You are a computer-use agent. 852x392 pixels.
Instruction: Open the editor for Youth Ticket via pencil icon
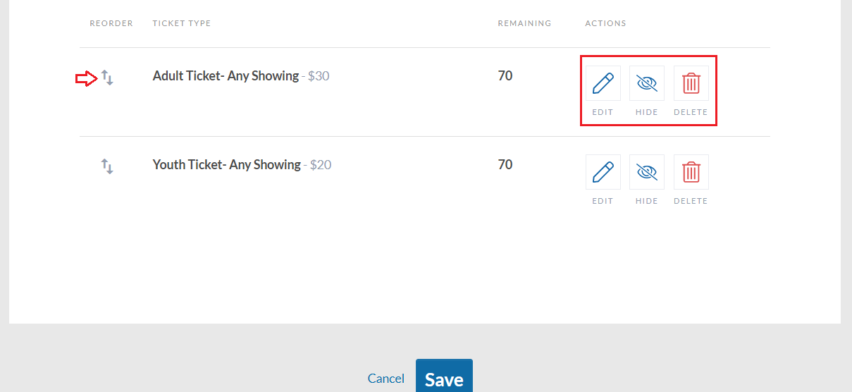pos(603,172)
